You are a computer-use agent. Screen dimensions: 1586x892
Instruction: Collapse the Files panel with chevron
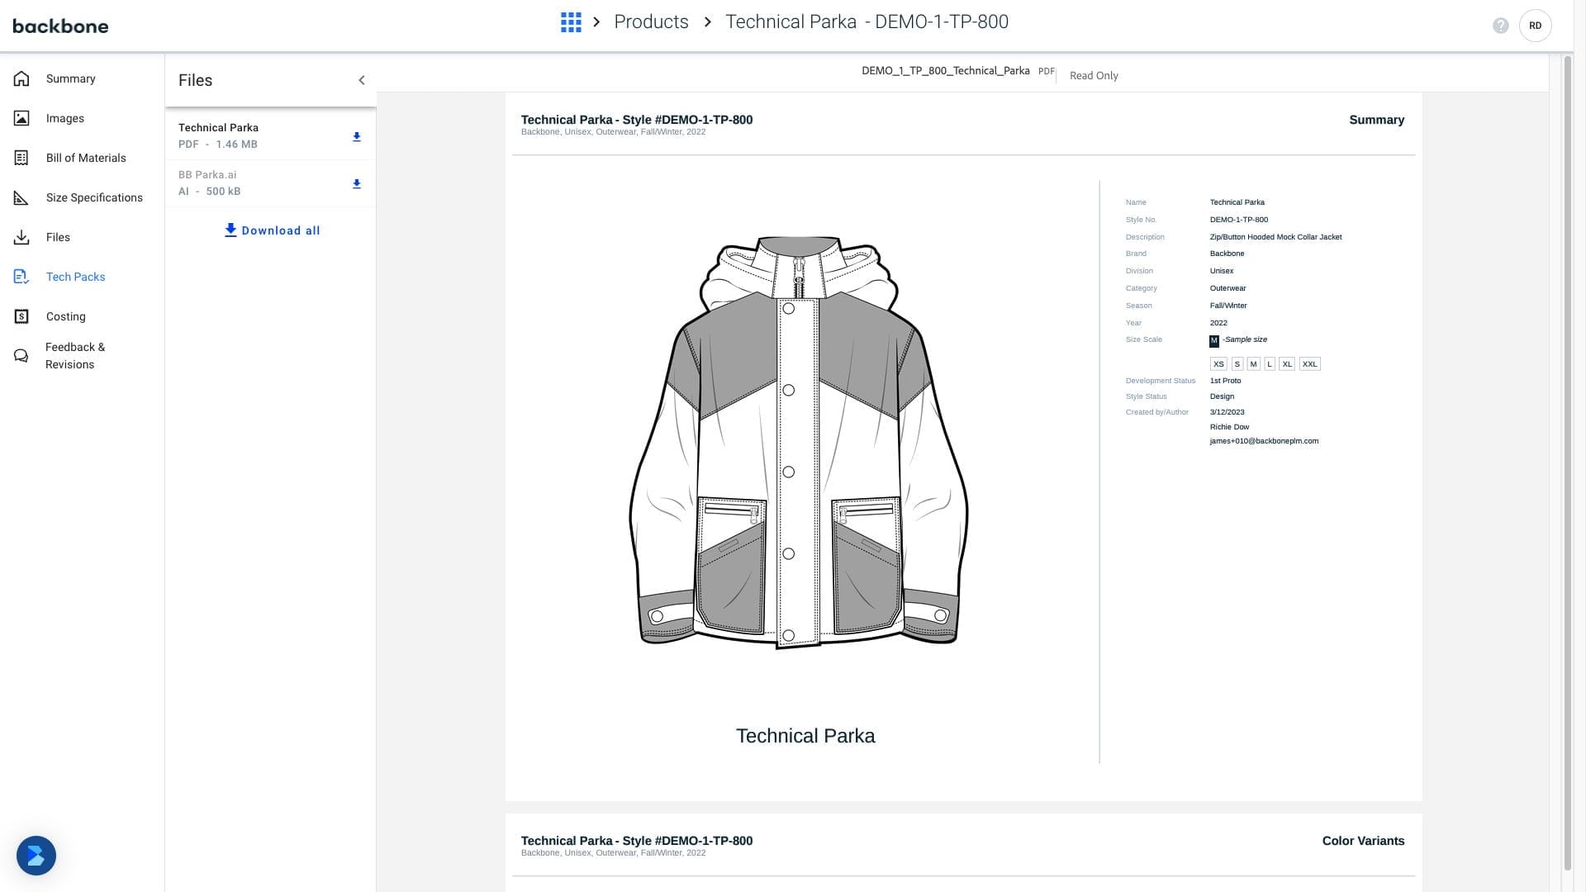361,80
